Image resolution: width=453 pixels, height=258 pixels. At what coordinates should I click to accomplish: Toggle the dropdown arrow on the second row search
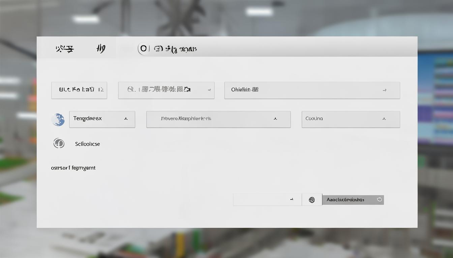pyautogui.click(x=209, y=90)
